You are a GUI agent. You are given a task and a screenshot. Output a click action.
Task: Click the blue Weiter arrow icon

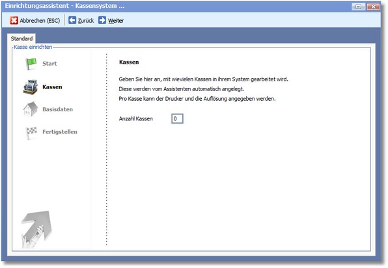pos(102,20)
